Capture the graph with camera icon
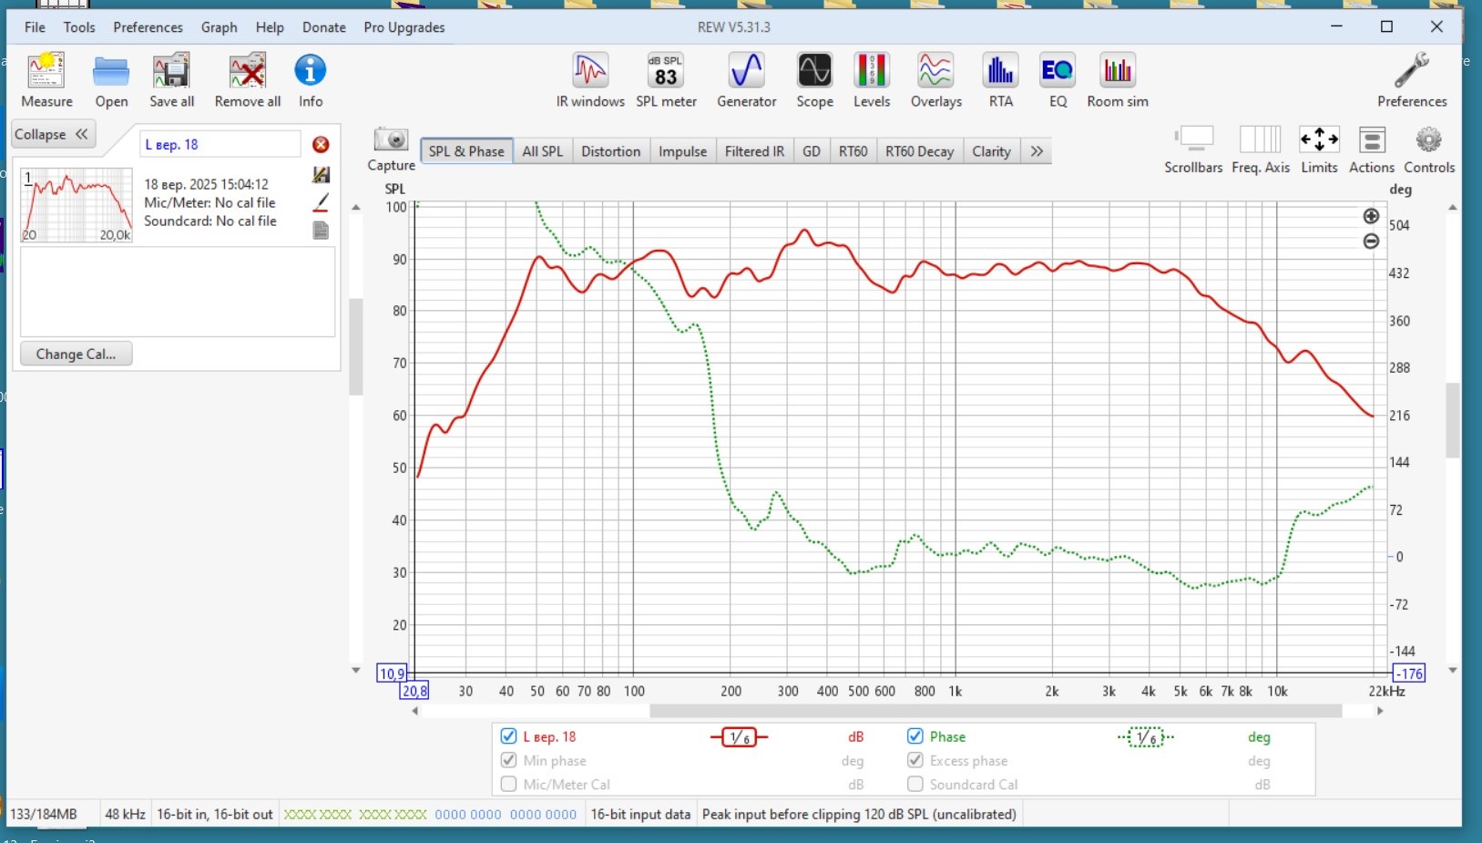The image size is (1482, 843). pyautogui.click(x=392, y=149)
